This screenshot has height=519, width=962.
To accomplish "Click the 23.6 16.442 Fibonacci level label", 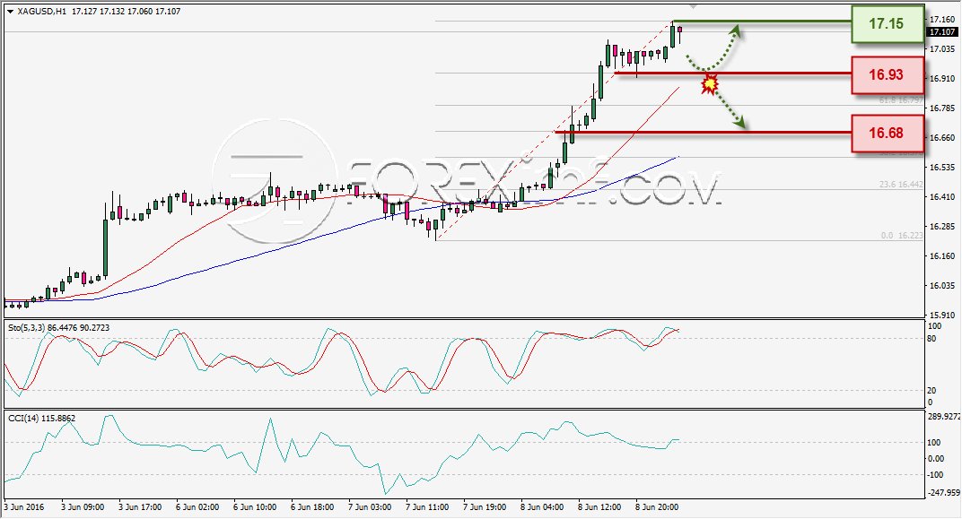I will pyautogui.click(x=901, y=184).
